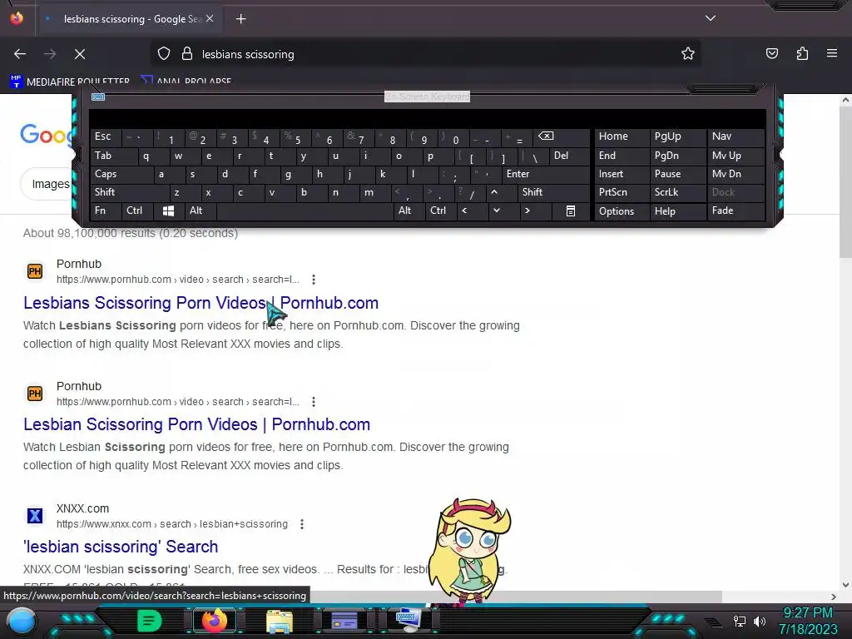
Task: Toggle the left Ctrl key next to Fn
Action: (x=138, y=211)
